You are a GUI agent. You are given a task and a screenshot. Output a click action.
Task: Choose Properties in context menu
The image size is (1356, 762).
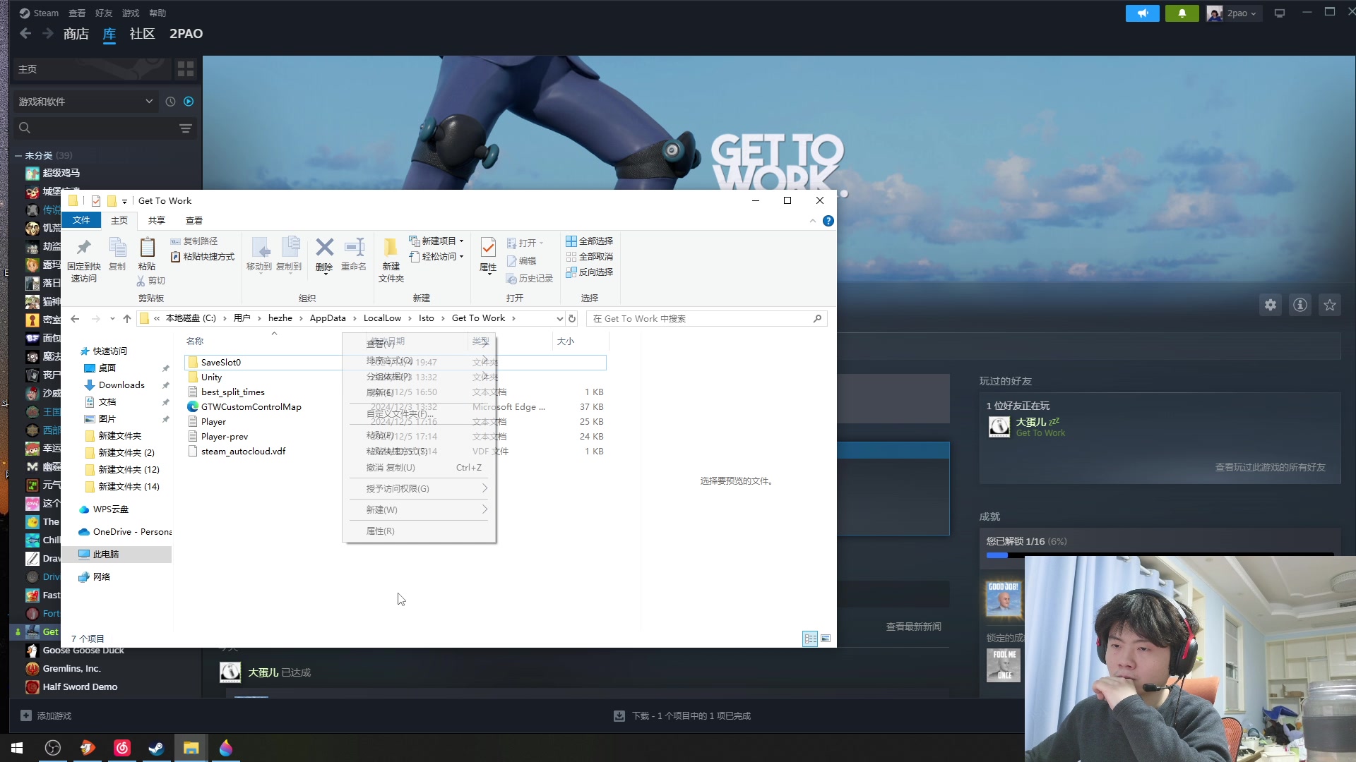[420, 531]
